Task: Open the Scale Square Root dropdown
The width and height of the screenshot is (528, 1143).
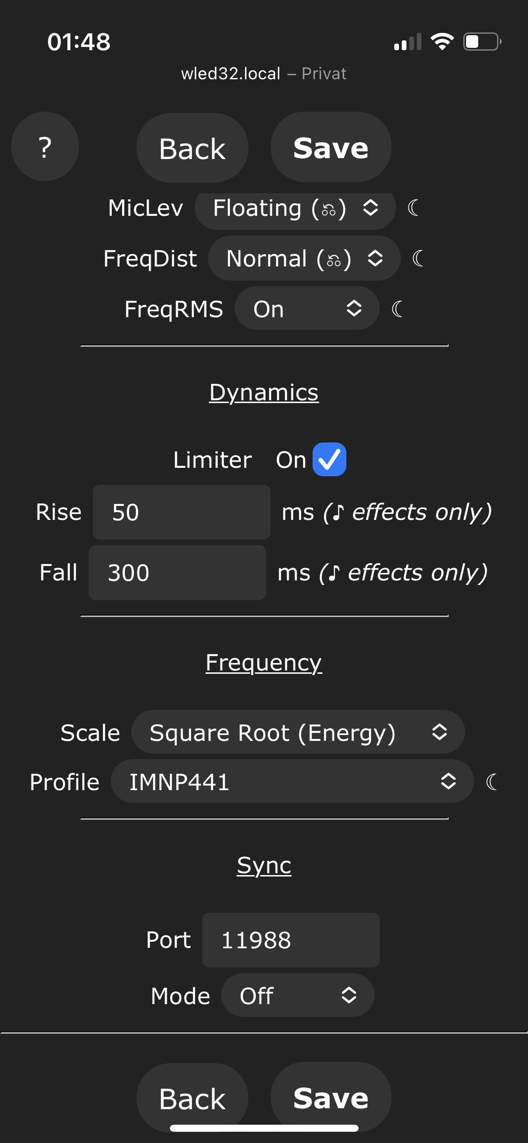Action: 298,732
